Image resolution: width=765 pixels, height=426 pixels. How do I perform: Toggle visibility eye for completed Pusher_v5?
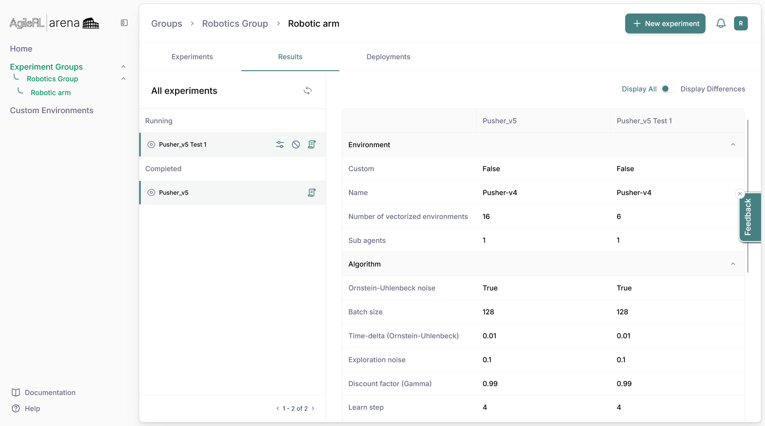(x=151, y=193)
